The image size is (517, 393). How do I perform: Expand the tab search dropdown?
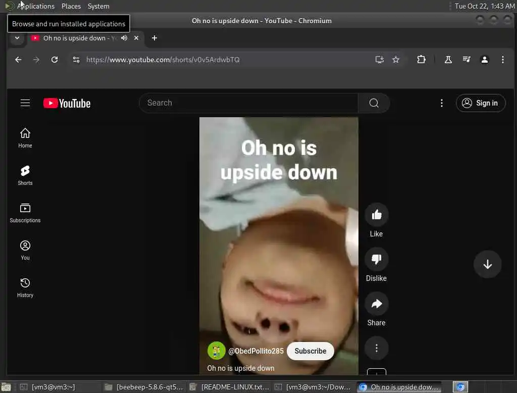coord(17,38)
